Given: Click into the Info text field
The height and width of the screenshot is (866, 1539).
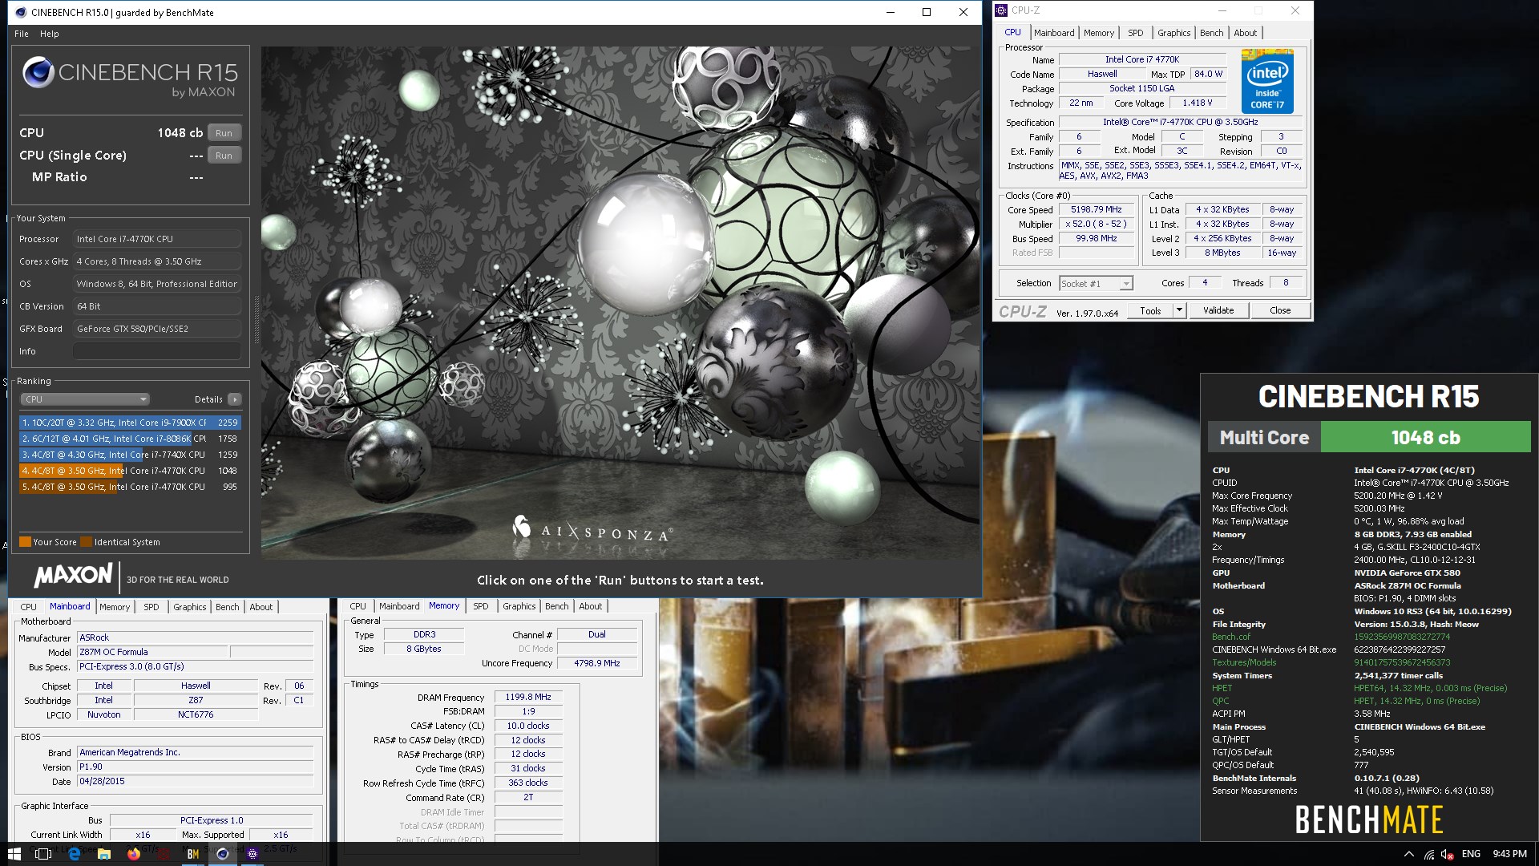Looking at the screenshot, I should [x=157, y=351].
